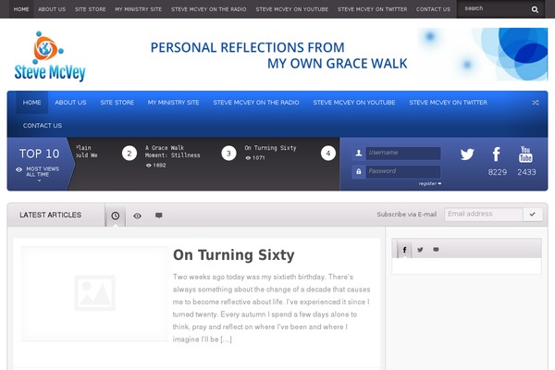
Task: Click About Us in blue navigation bar
Action: (70, 103)
